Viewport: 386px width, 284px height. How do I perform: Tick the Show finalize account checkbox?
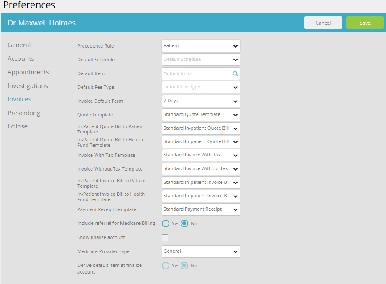[x=165, y=237]
